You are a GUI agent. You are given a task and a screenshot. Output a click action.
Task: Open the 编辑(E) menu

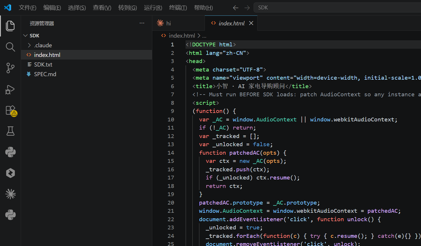coord(52,8)
